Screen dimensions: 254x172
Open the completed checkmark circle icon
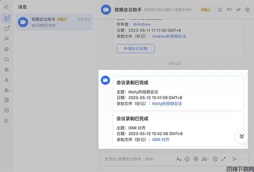pyautogui.click(x=6, y=121)
